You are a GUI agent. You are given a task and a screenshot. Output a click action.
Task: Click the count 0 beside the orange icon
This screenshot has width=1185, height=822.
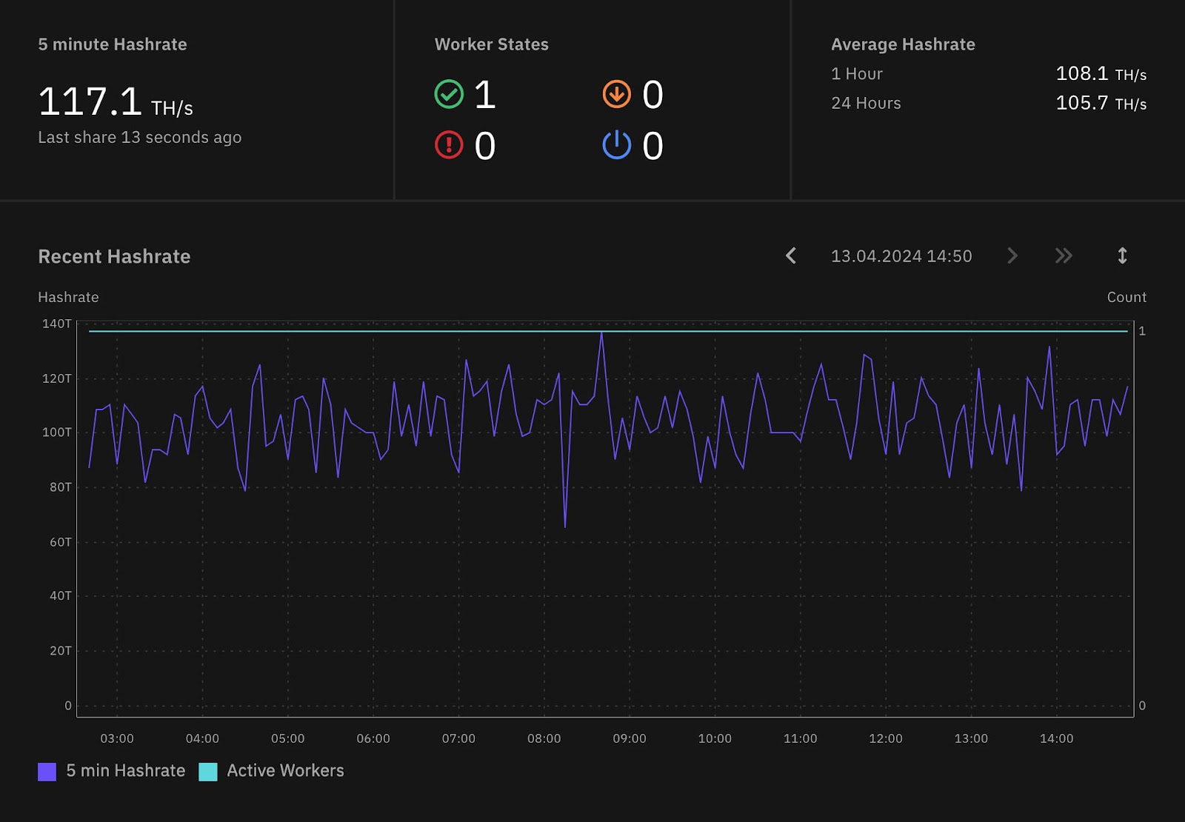click(x=652, y=95)
